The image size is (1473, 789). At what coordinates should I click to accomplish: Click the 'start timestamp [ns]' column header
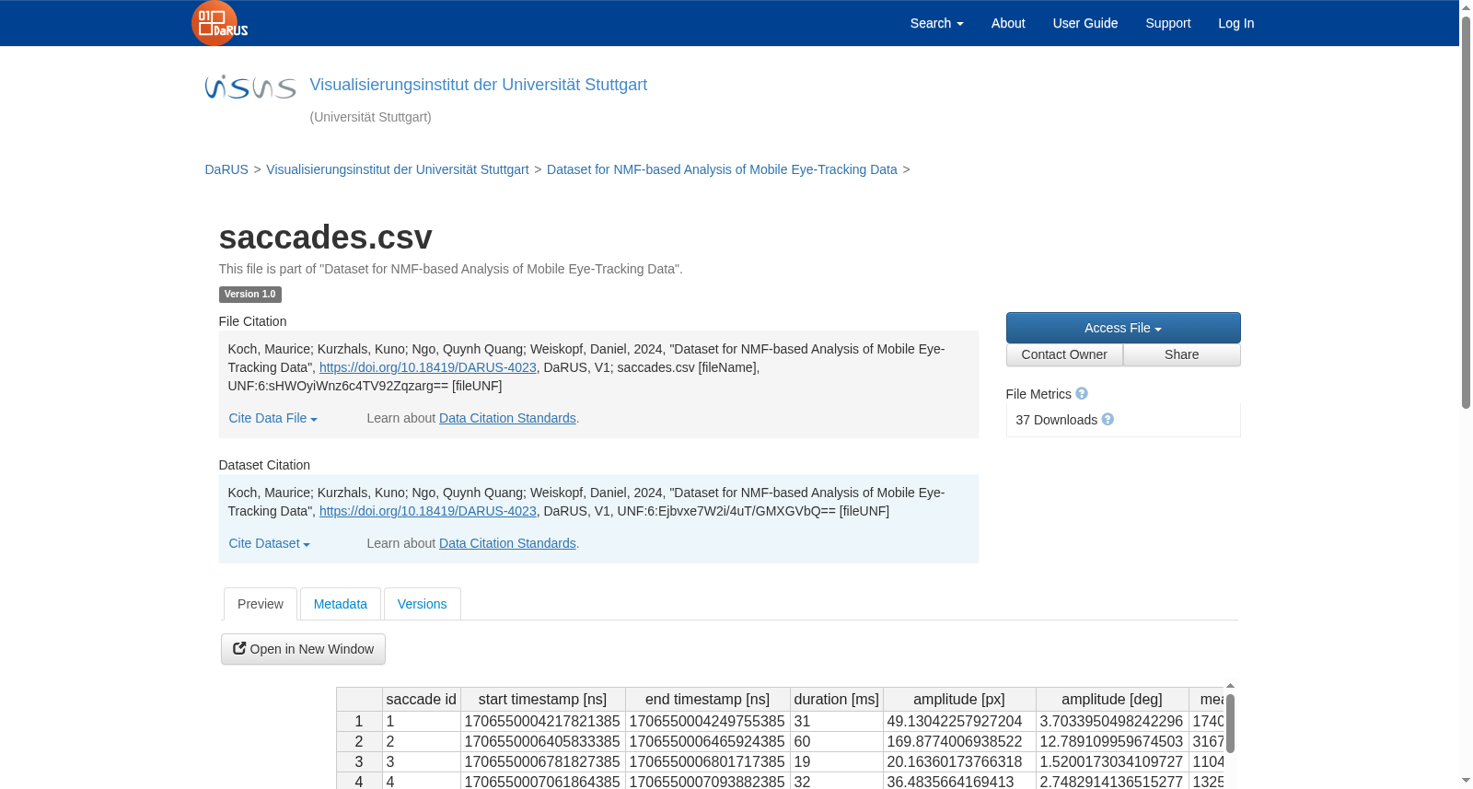542,699
